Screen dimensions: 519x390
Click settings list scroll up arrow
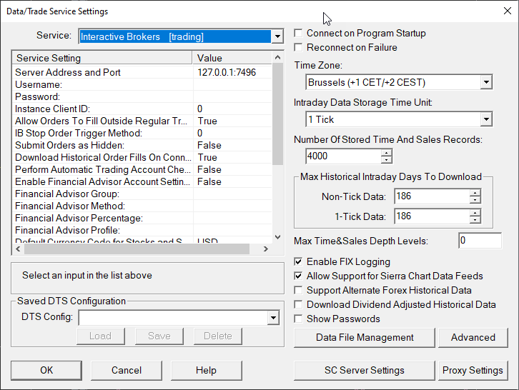[x=277, y=57]
